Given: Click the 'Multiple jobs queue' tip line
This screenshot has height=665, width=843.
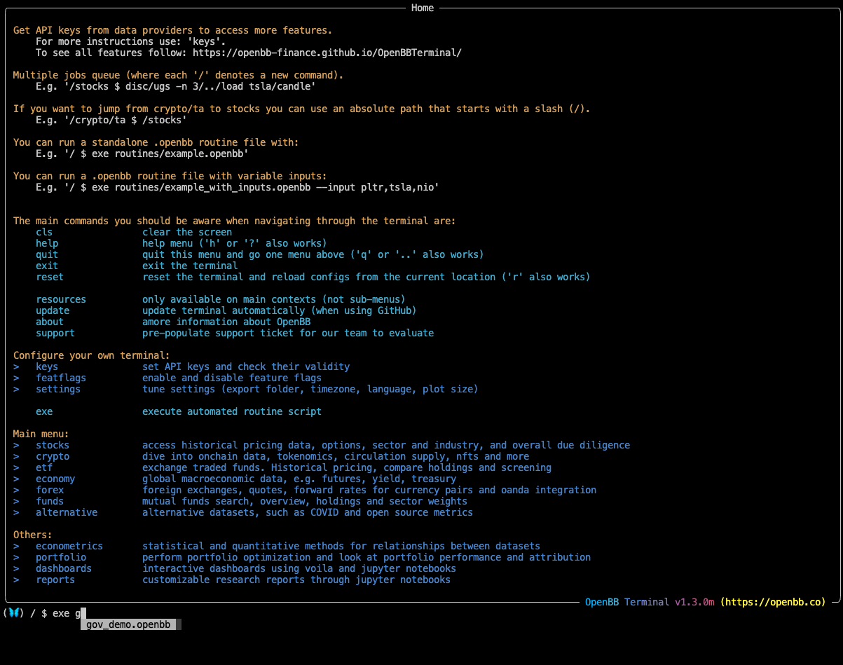Looking at the screenshot, I should (x=179, y=75).
